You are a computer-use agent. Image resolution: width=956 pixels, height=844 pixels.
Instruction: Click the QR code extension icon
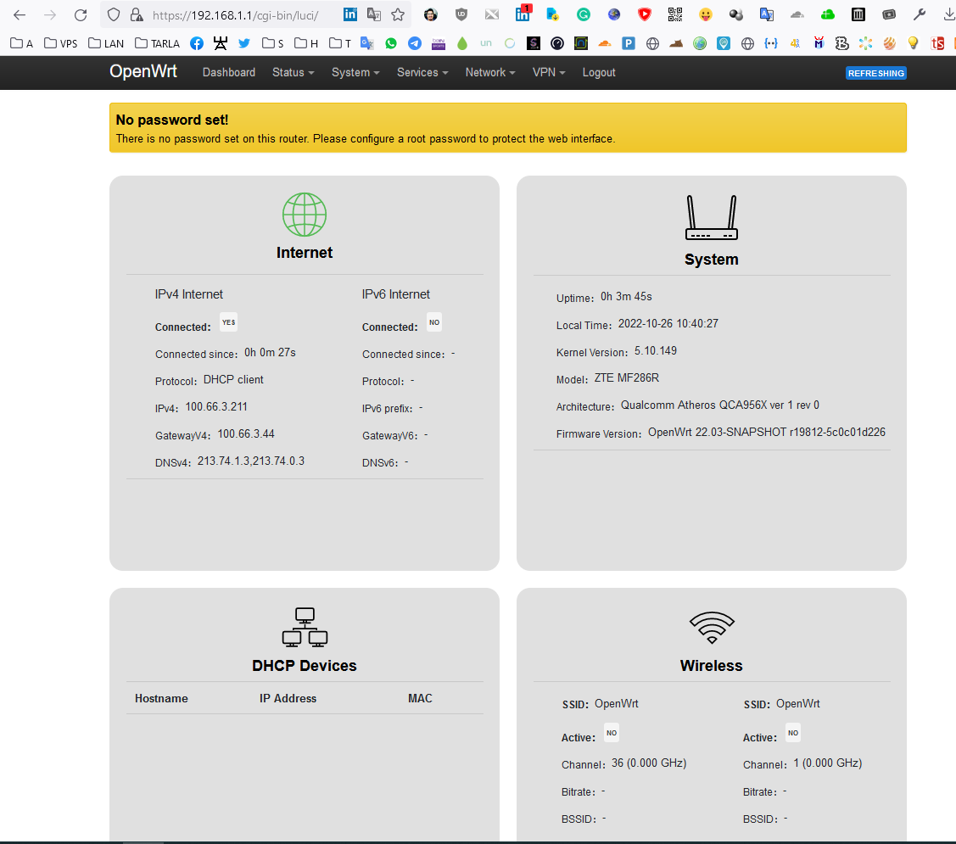(675, 15)
